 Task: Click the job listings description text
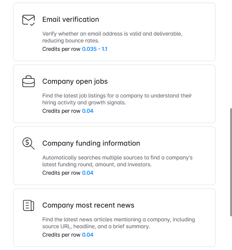click(117, 99)
